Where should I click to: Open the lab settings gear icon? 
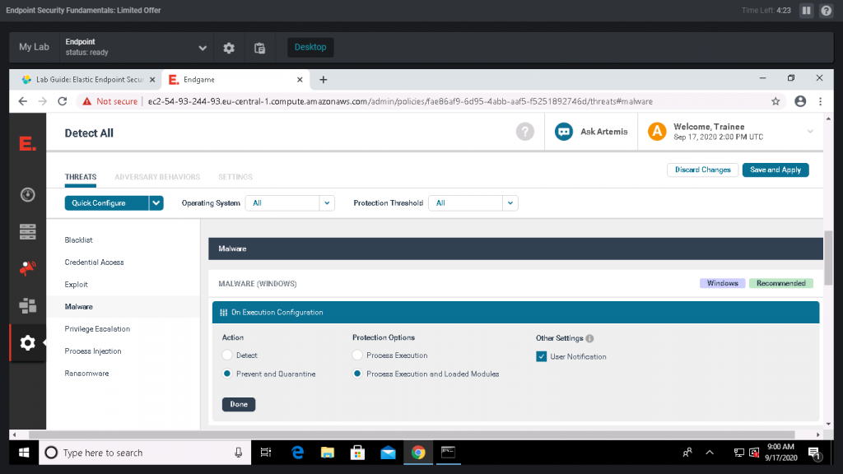click(229, 47)
